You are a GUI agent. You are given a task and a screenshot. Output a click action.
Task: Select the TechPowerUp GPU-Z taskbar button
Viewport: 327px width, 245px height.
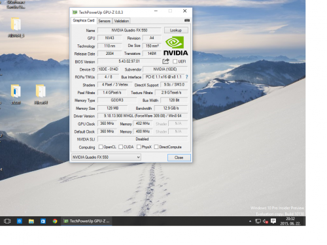(x=86, y=221)
